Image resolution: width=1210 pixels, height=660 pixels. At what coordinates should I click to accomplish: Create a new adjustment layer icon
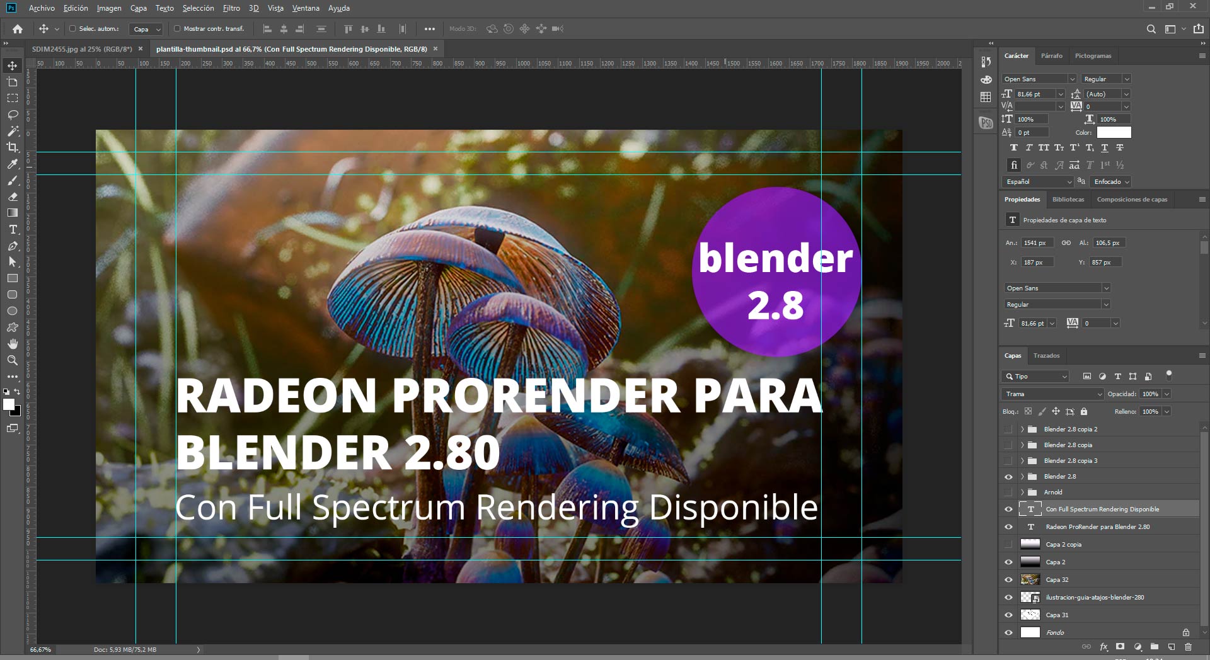tap(1138, 647)
